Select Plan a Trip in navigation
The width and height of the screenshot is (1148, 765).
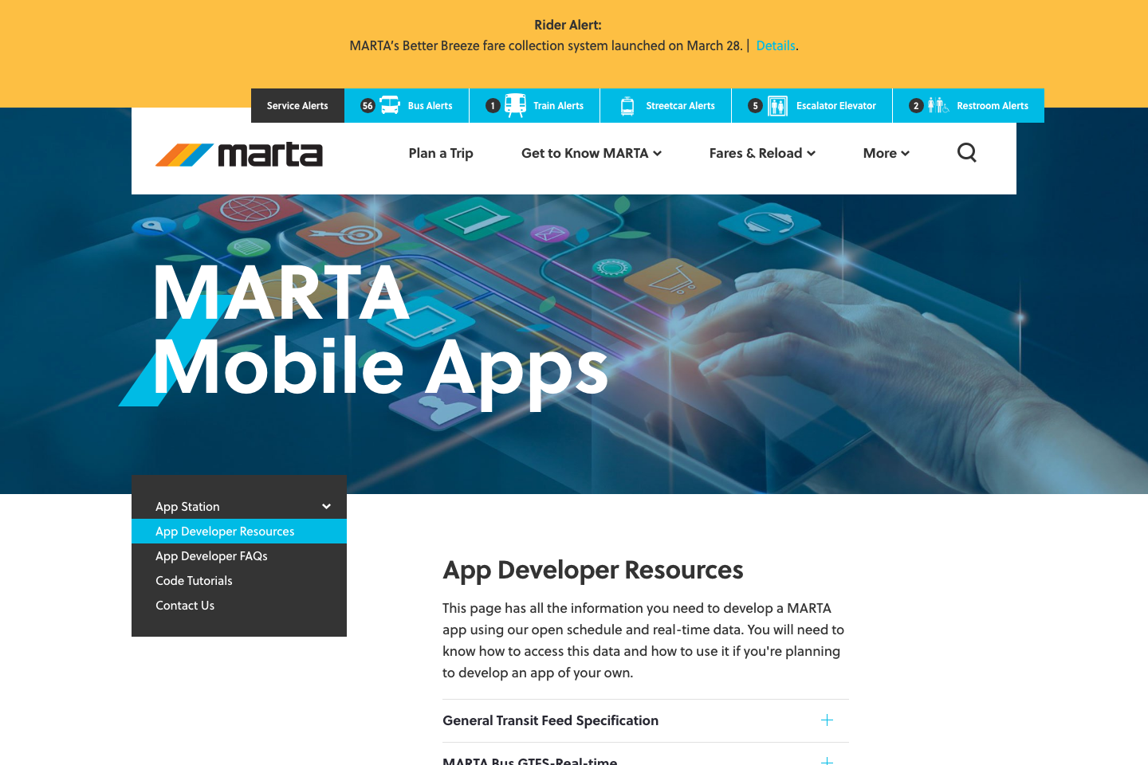(440, 153)
